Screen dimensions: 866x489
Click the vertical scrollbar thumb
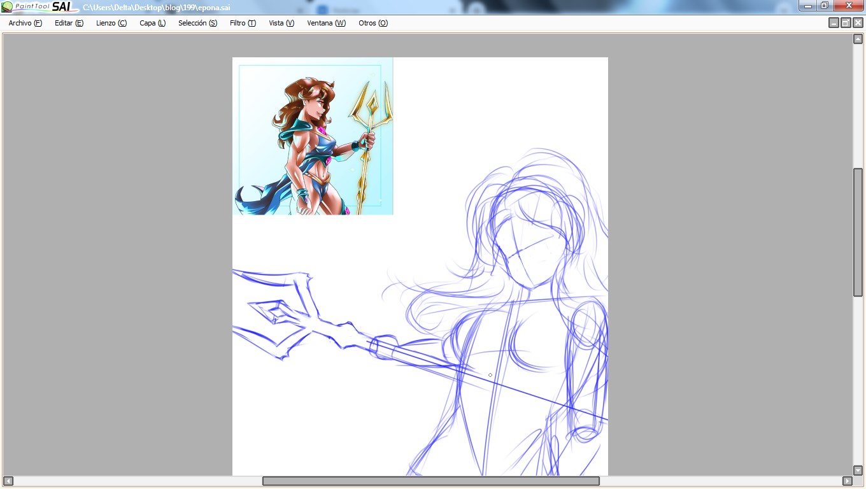point(858,232)
